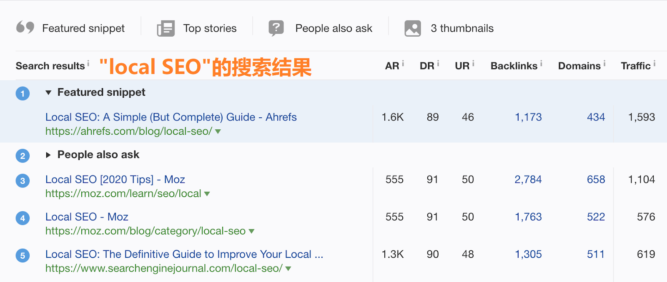Collapse the Featured snippet section

[x=49, y=92]
